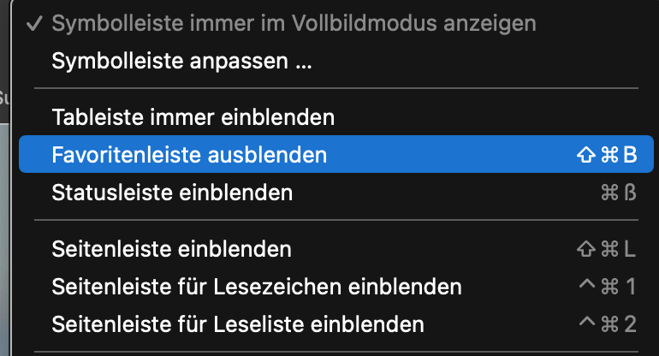Viewport: 659px width, 356px height.
Task: Click the ⇧⌘L shortcut for Seitenleiste
Action: (x=607, y=249)
